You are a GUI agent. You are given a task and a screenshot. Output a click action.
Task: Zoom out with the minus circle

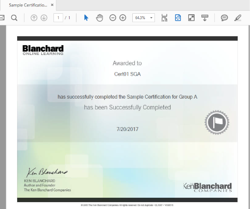(113, 18)
